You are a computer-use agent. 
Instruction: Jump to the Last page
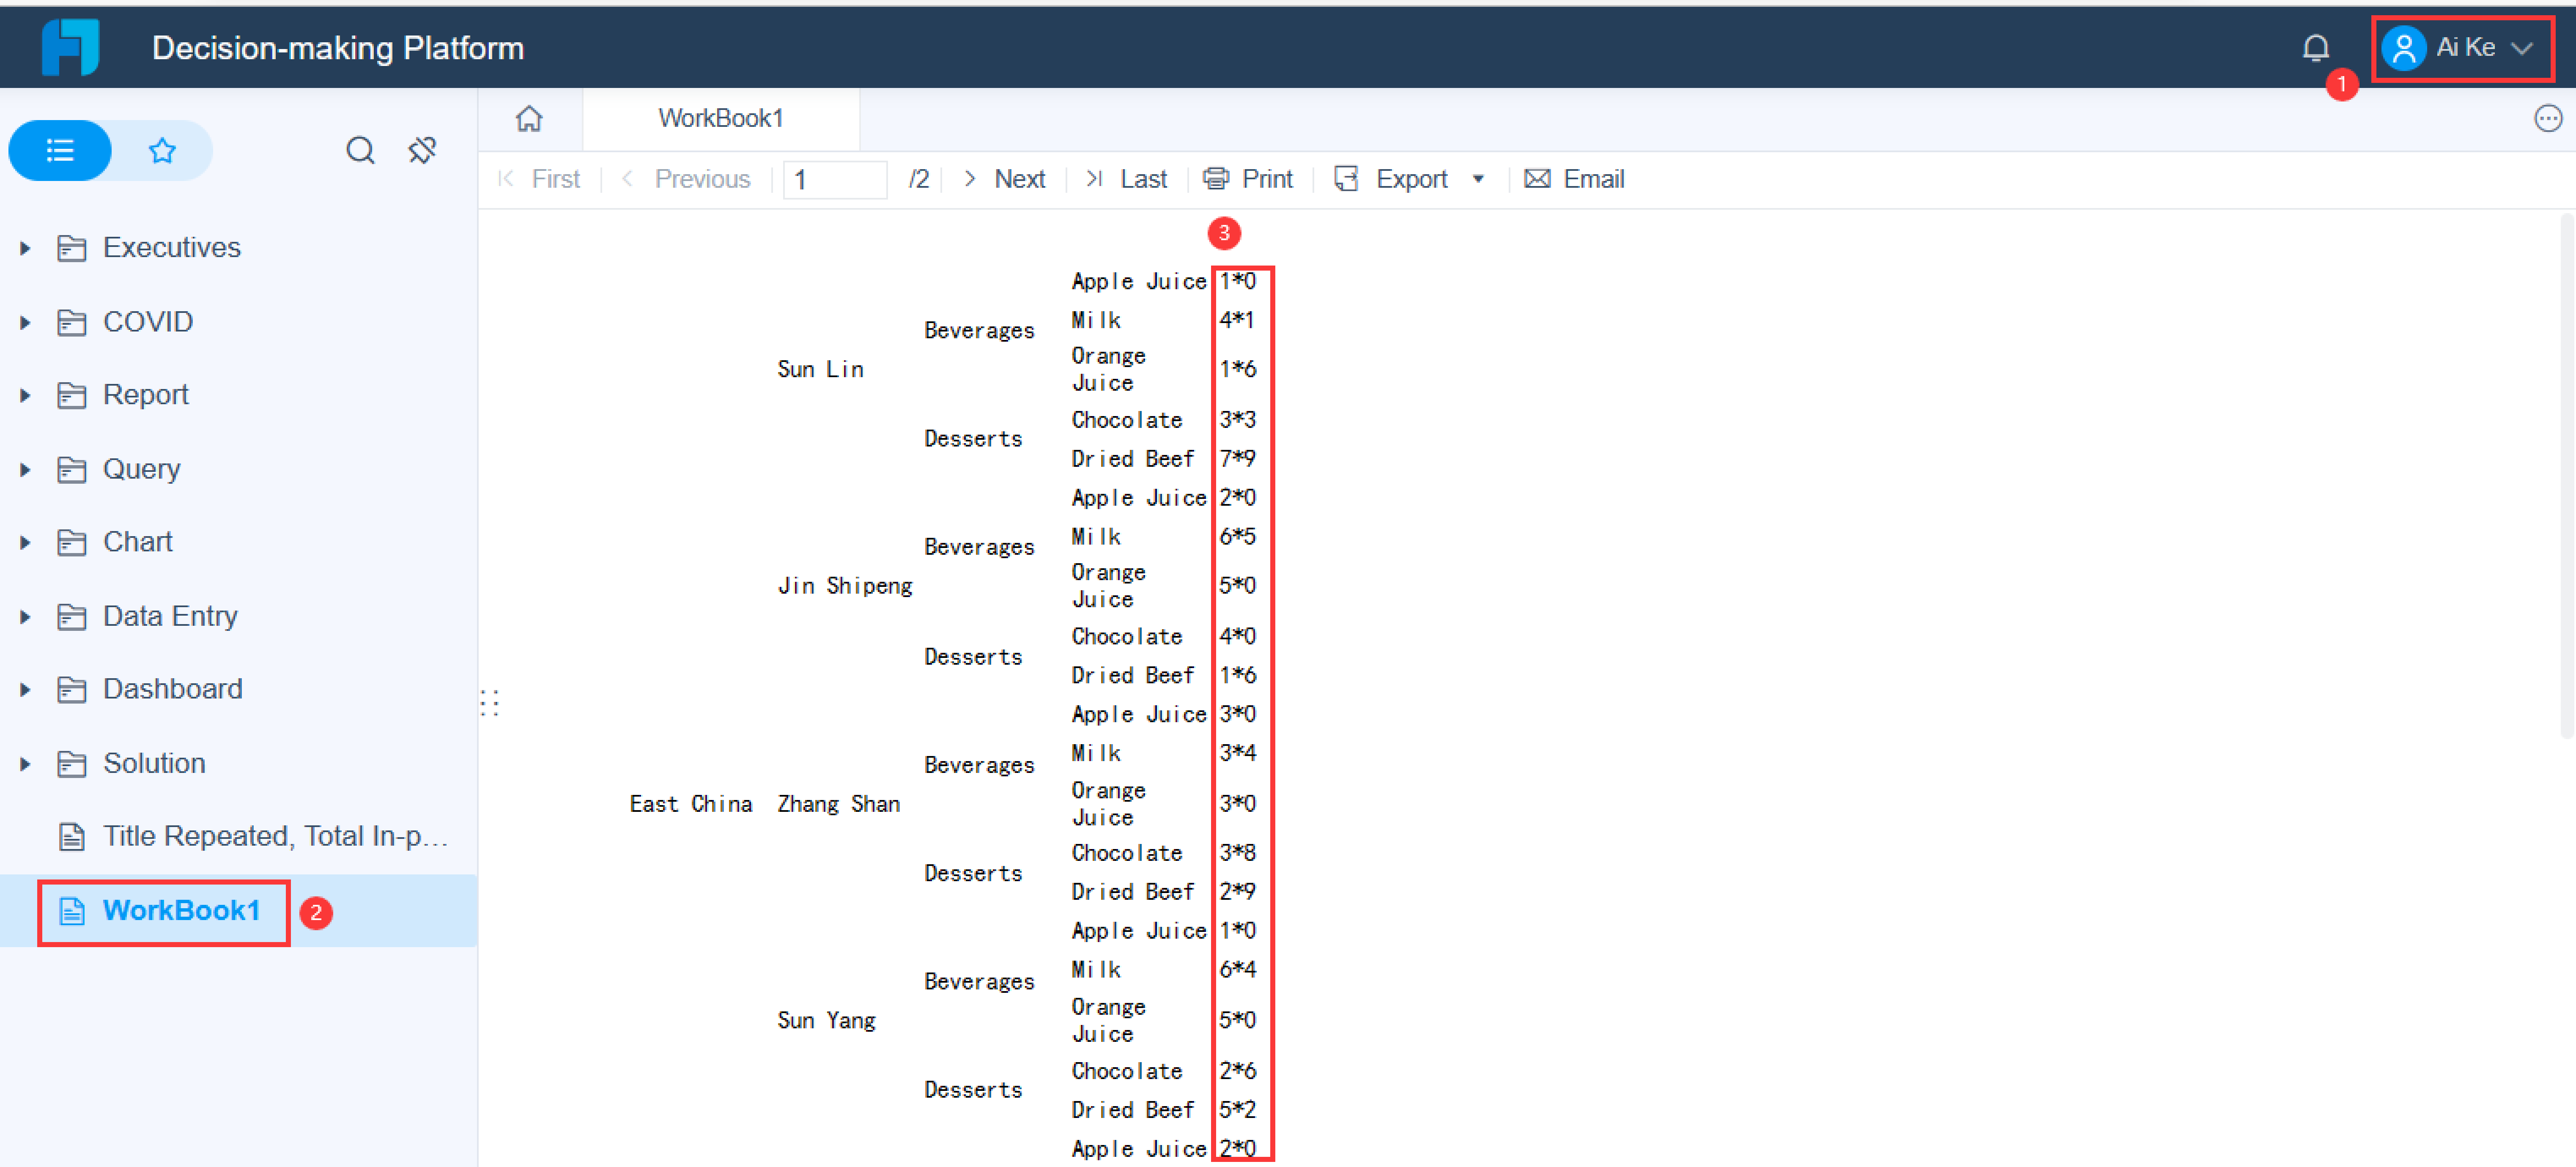(1127, 179)
